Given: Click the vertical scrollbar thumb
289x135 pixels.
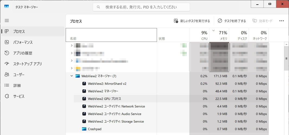Looking at the screenshot, I should pos(286,58).
